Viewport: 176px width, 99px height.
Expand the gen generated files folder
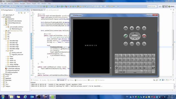pyautogui.click(x=4, y=31)
